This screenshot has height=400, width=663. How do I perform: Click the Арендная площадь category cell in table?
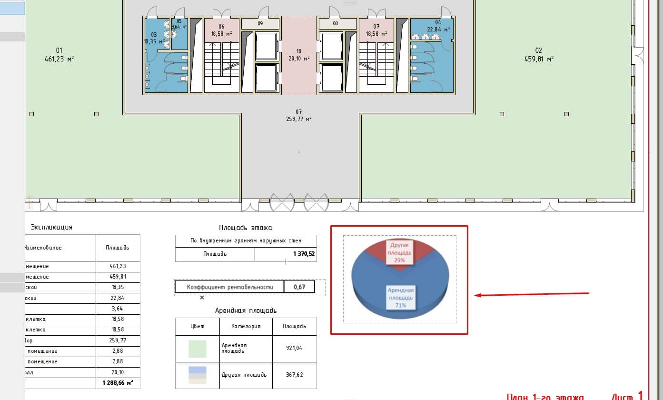pos(246,348)
